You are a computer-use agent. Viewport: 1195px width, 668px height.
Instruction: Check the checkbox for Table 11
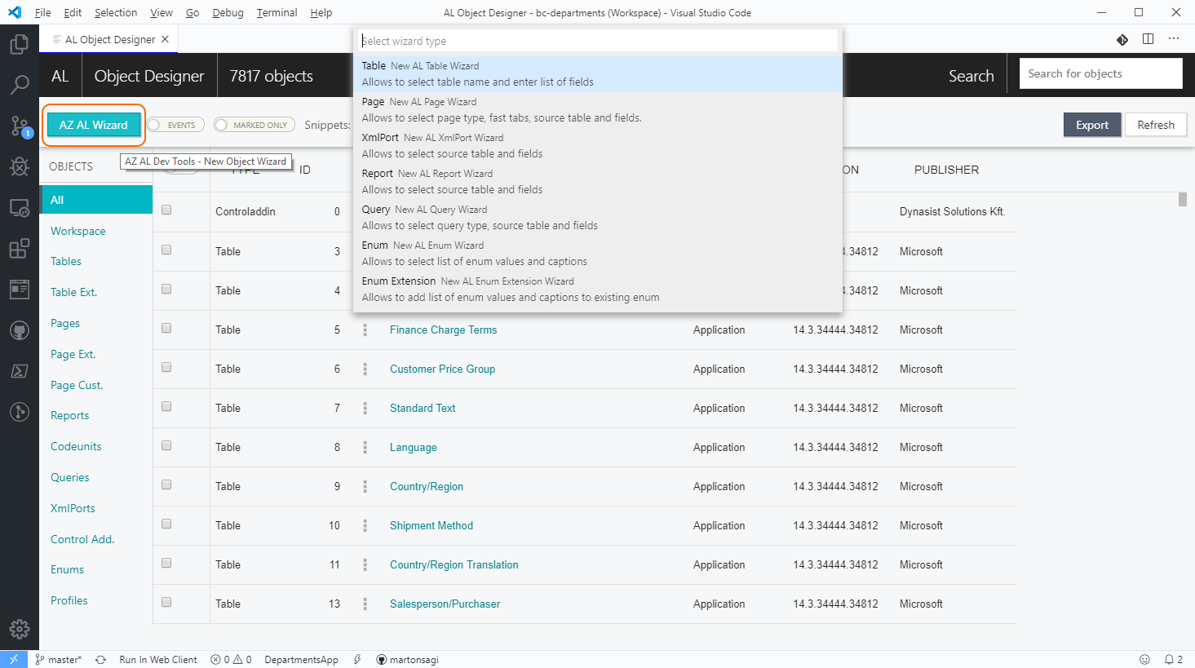pos(166,563)
